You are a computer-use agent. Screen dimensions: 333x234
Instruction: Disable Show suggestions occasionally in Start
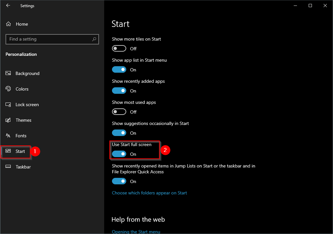[119, 133]
